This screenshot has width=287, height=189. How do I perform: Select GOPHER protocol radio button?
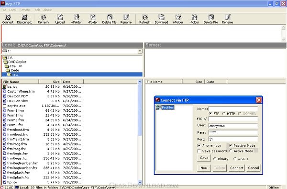click(x=240, y=114)
